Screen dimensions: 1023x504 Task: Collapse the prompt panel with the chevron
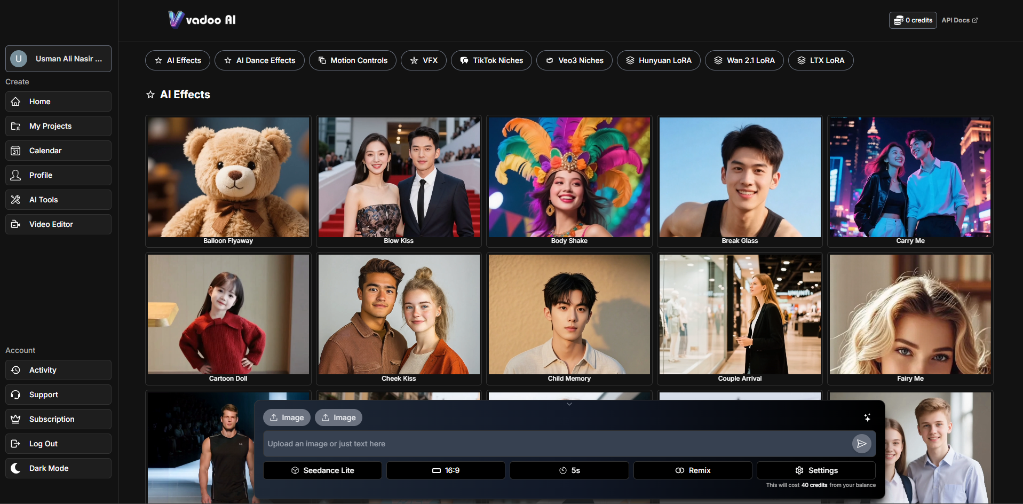point(569,404)
